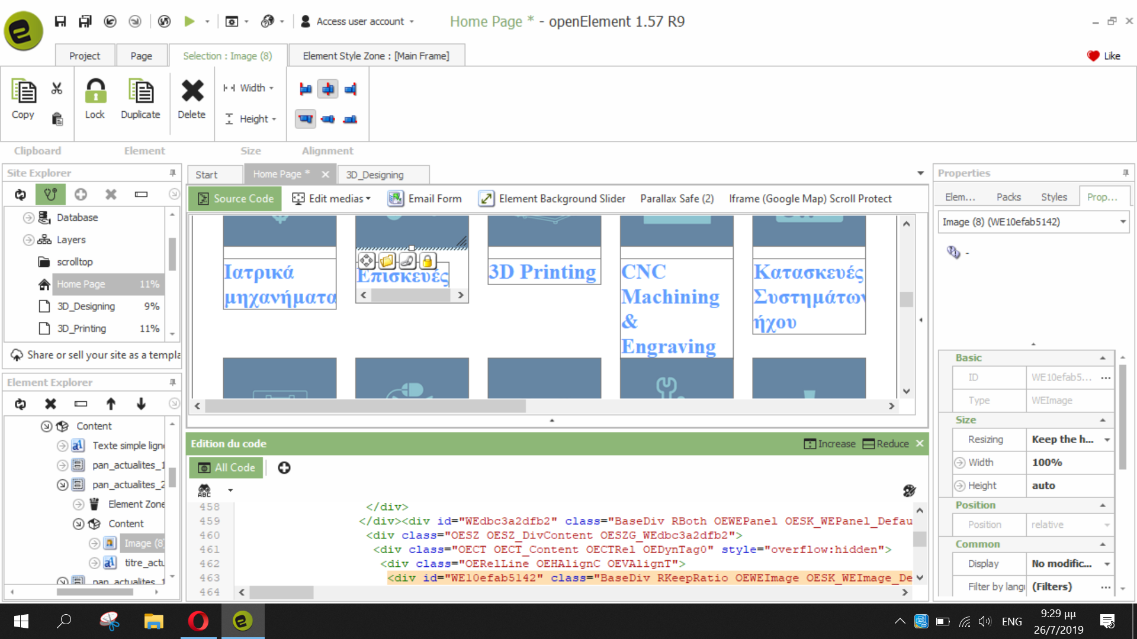Toggle pin on Properties panel
The image size is (1137, 639).
[1125, 173]
